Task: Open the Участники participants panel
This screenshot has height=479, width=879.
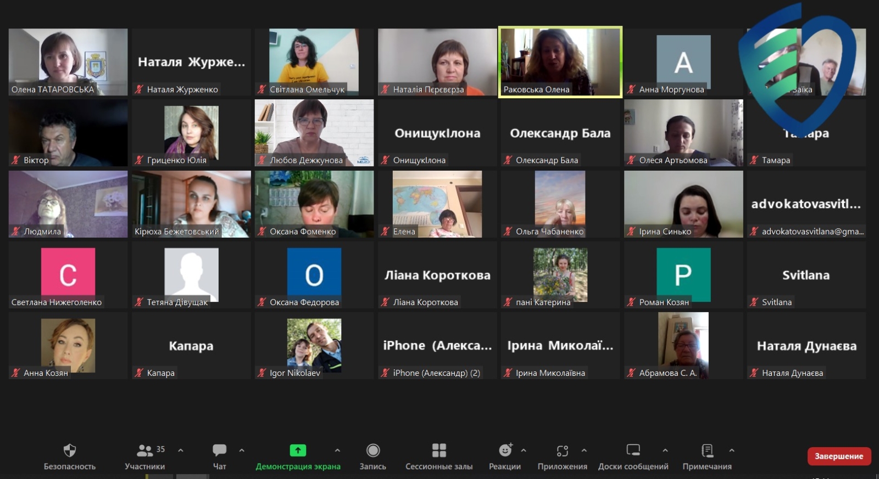Action: click(145, 451)
